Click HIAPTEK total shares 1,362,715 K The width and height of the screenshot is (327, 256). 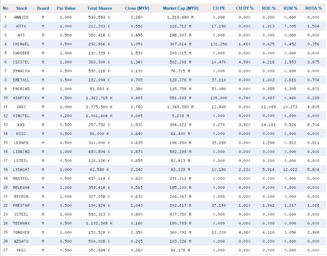pos(99,98)
